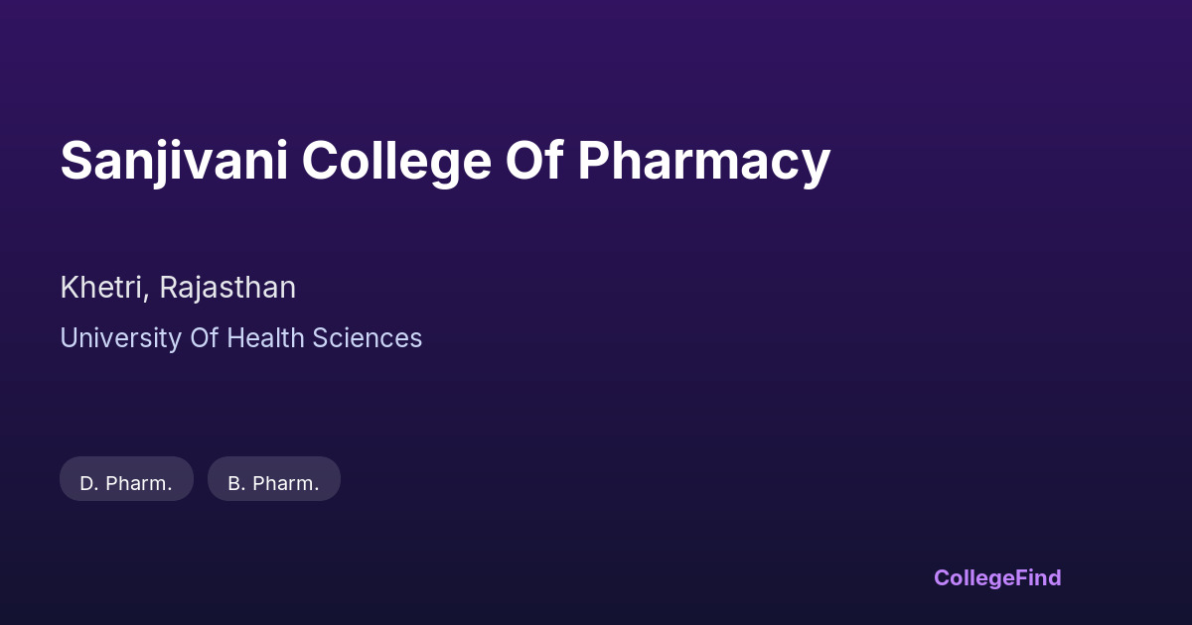Select the B. Pharm. course tag
This screenshot has width=1192, height=625.
(274, 483)
